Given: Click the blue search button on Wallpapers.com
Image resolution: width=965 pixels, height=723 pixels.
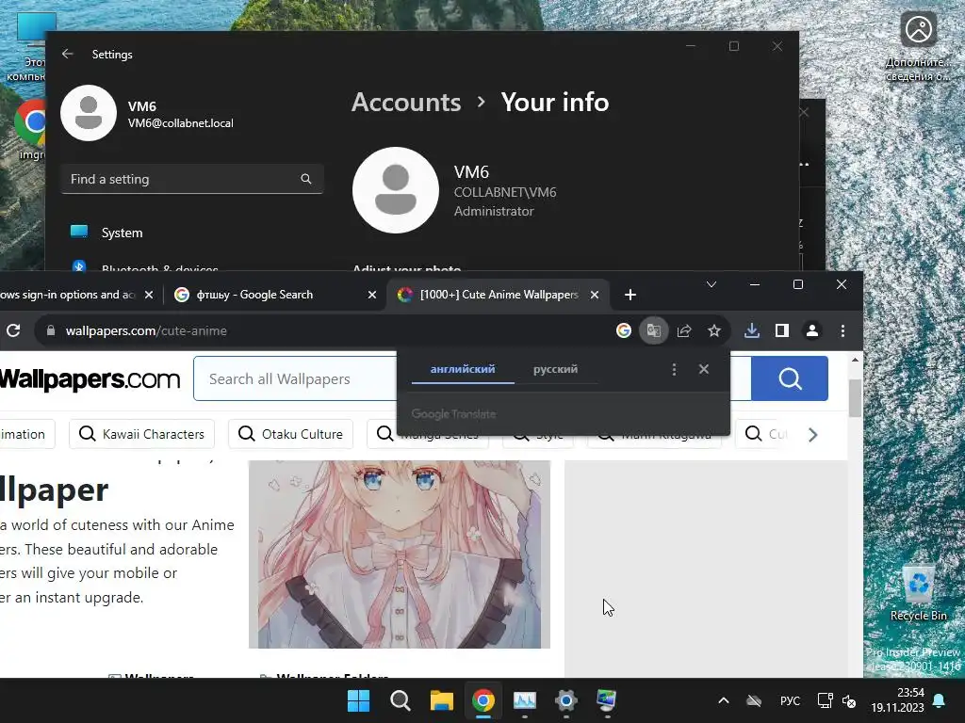Looking at the screenshot, I should pos(790,378).
